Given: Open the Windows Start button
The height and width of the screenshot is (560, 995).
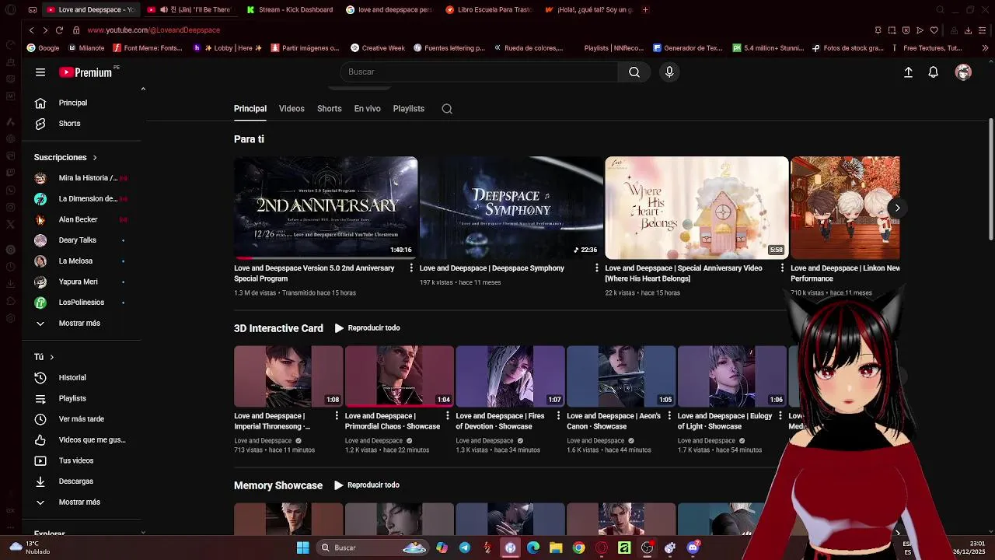Looking at the screenshot, I should (303, 548).
